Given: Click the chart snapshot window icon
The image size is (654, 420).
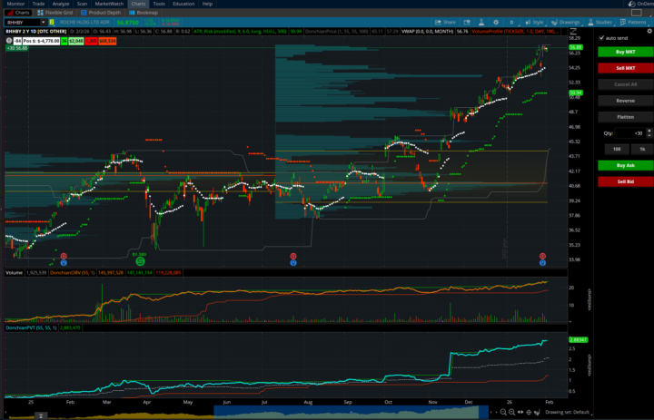Looking at the screenshot, I should click(x=467, y=23).
